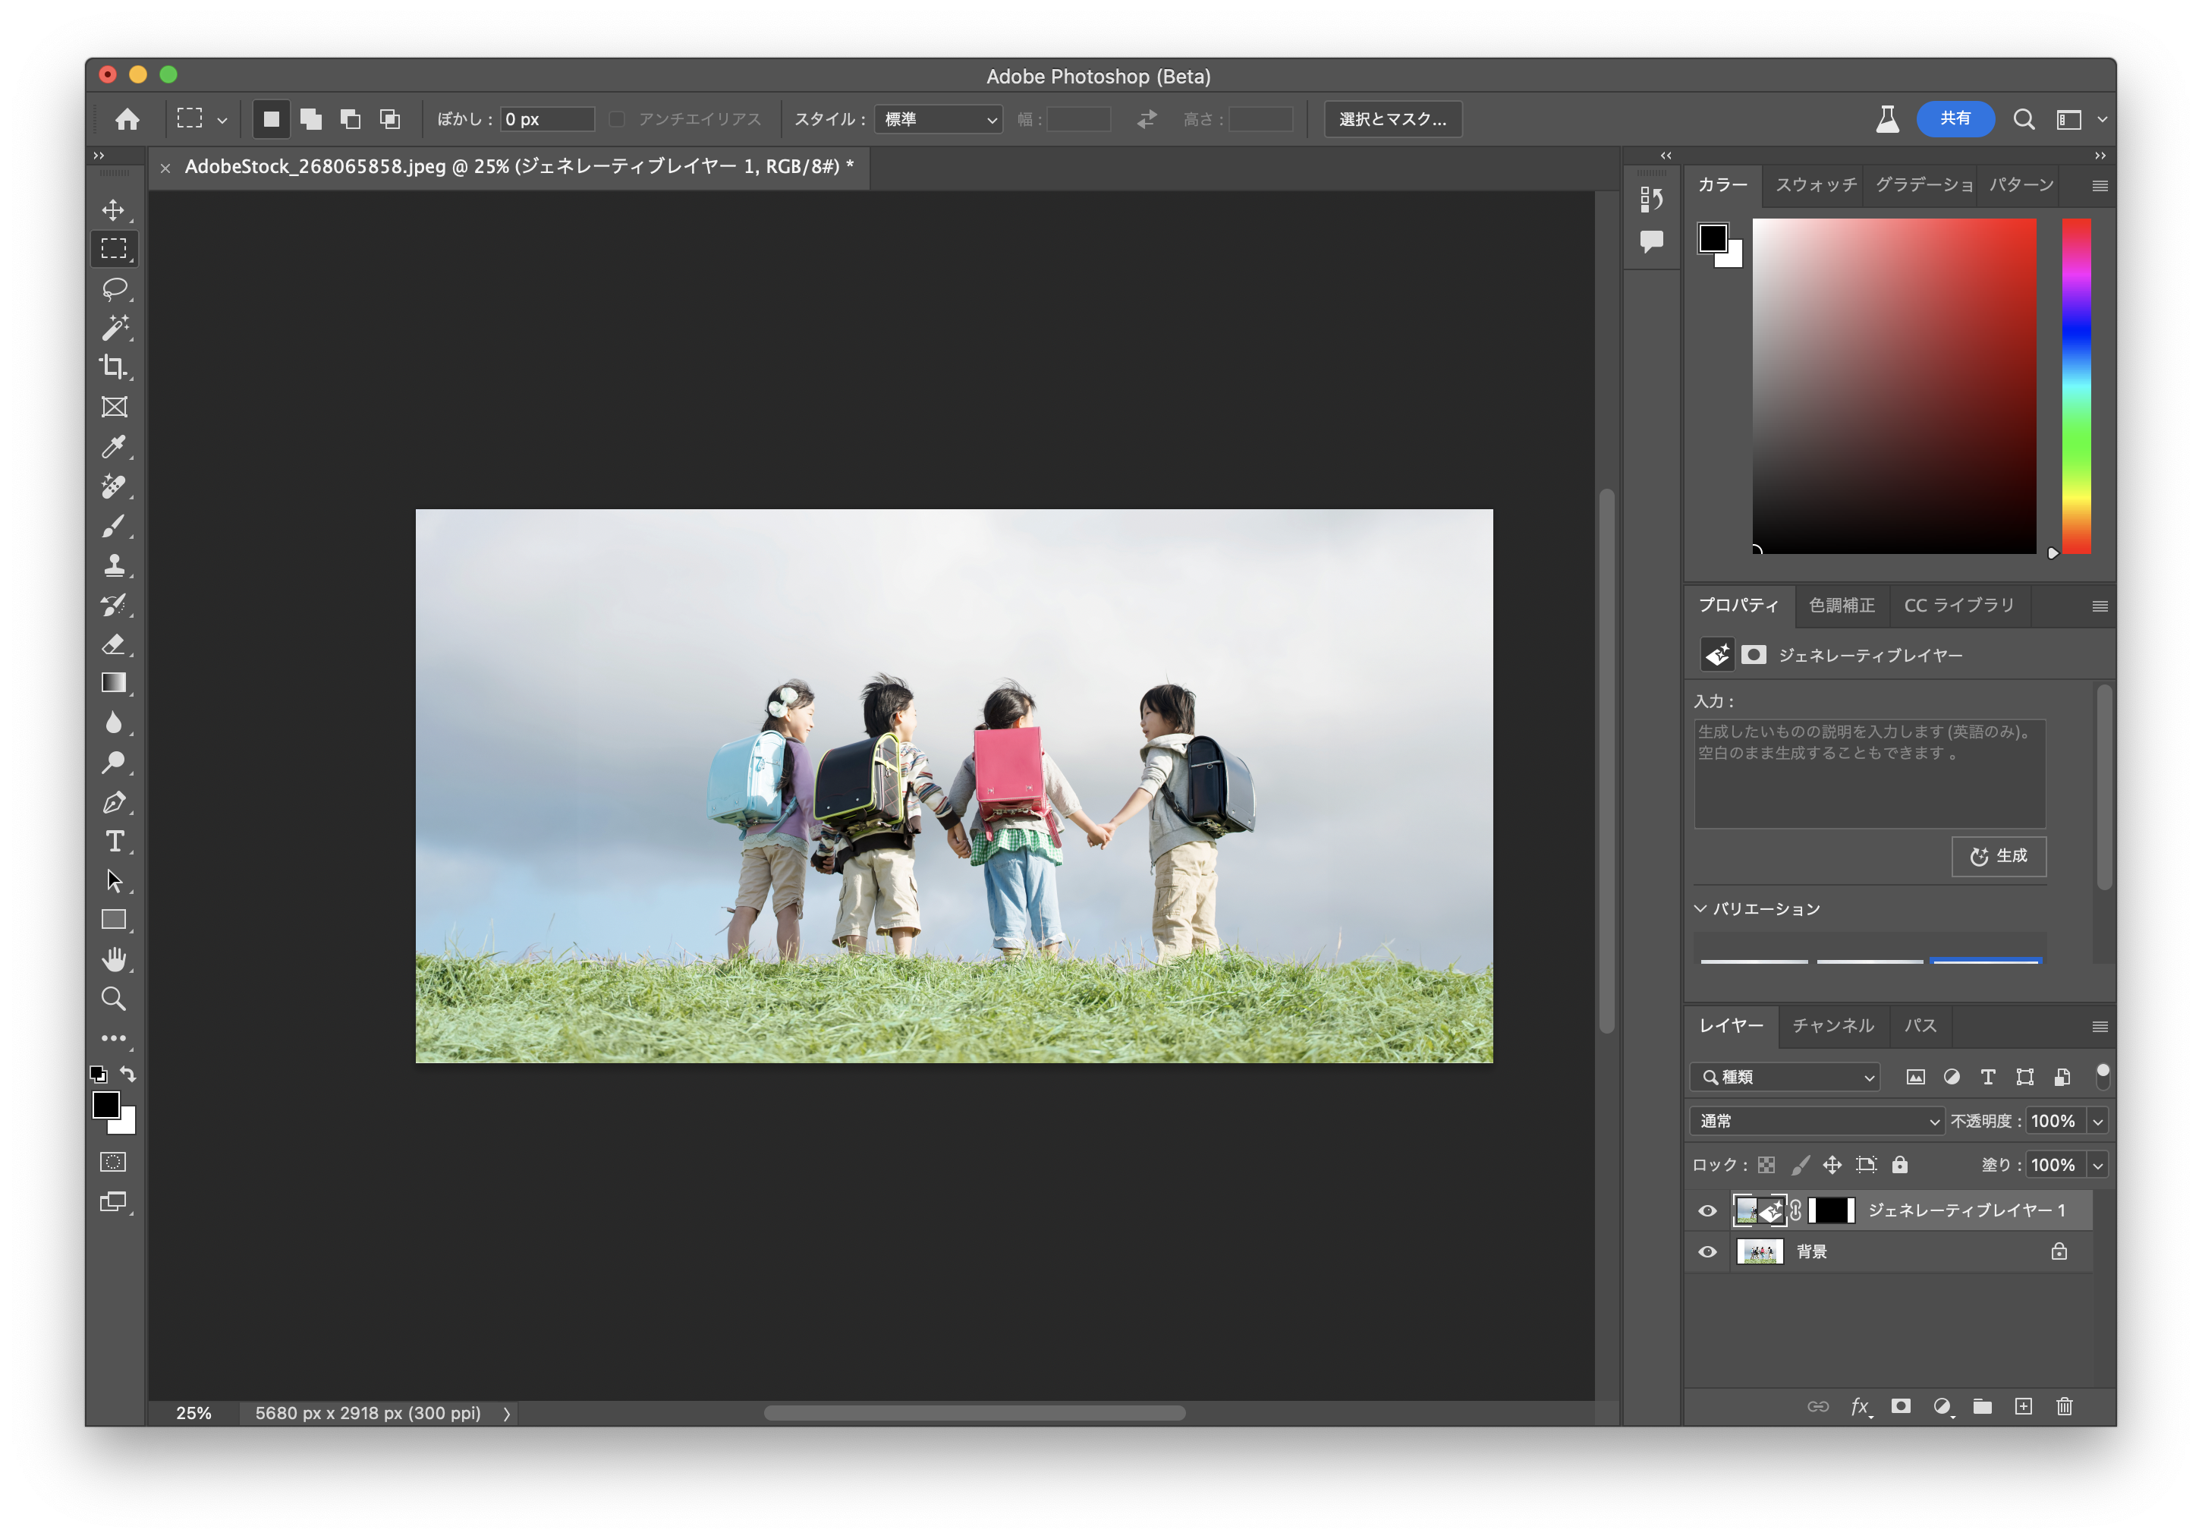Switch to the 色調補正 tab
The height and width of the screenshot is (1539, 2202).
pos(1842,605)
